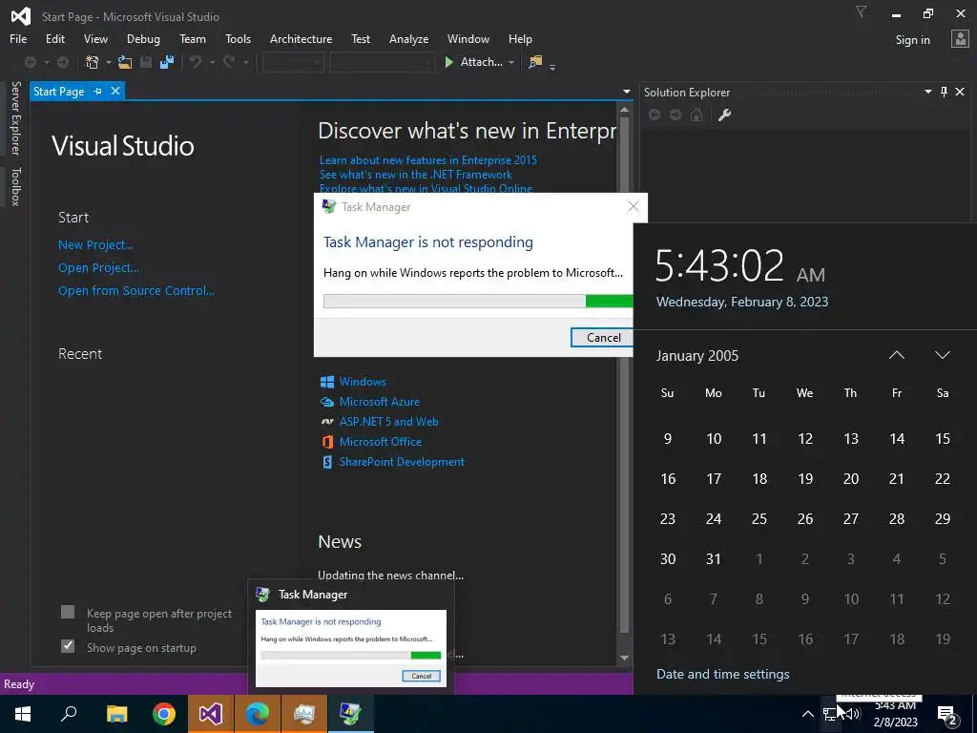
Task: Cancel the Task Manager error report
Action: point(602,337)
